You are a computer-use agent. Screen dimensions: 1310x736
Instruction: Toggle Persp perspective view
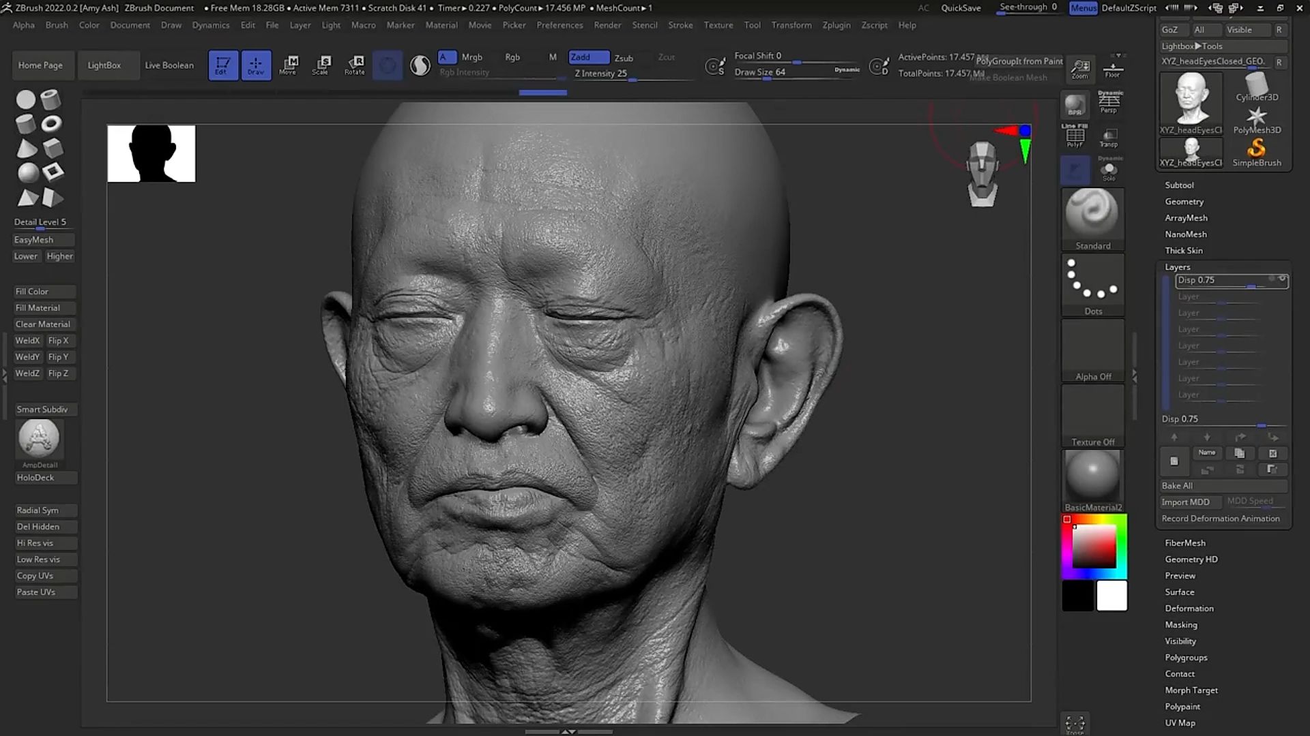tap(1109, 101)
